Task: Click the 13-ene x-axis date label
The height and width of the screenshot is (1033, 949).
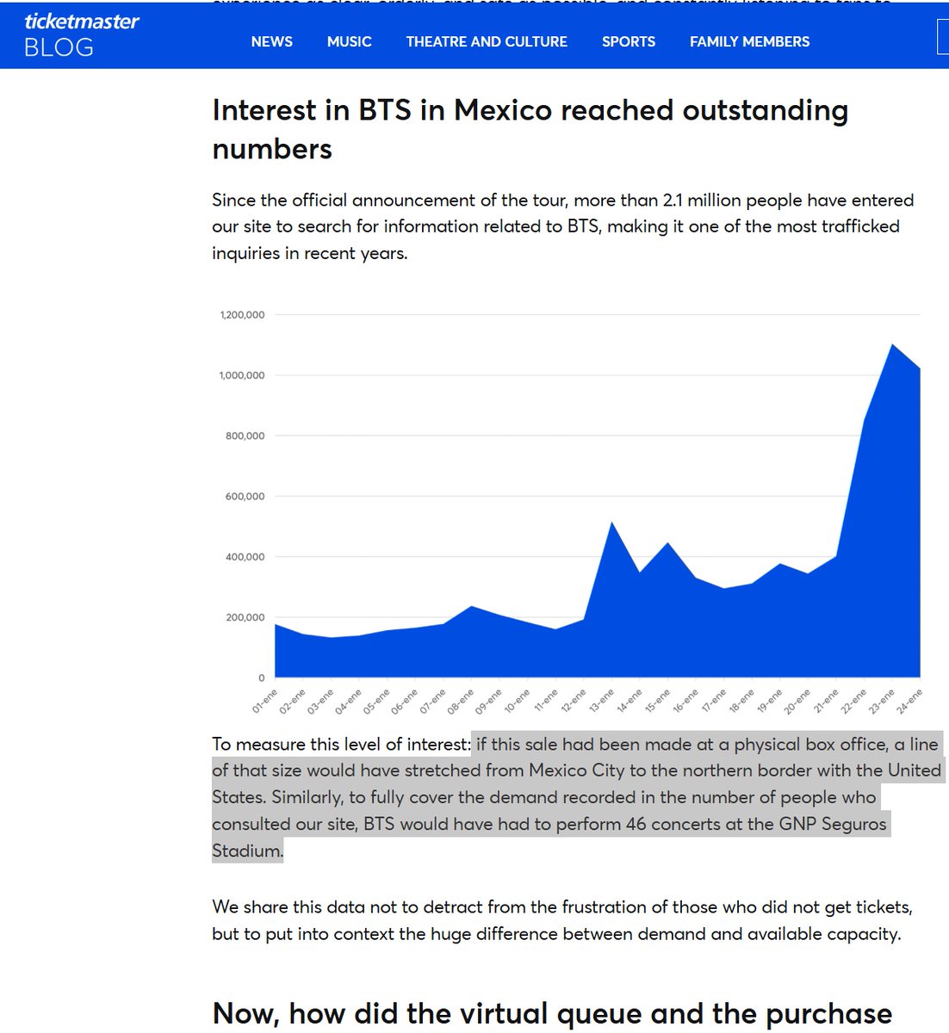Action: [601, 701]
